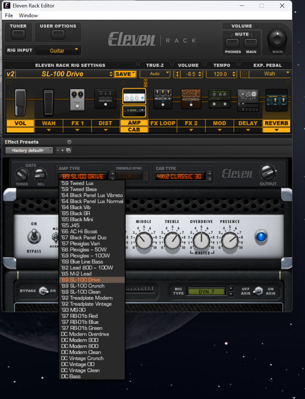Open the Rig Input Guitar dropdown

(x=57, y=51)
